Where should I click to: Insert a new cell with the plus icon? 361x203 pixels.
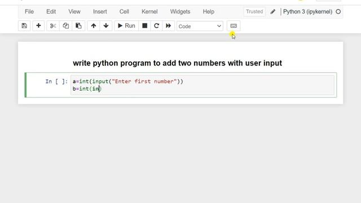[38, 26]
